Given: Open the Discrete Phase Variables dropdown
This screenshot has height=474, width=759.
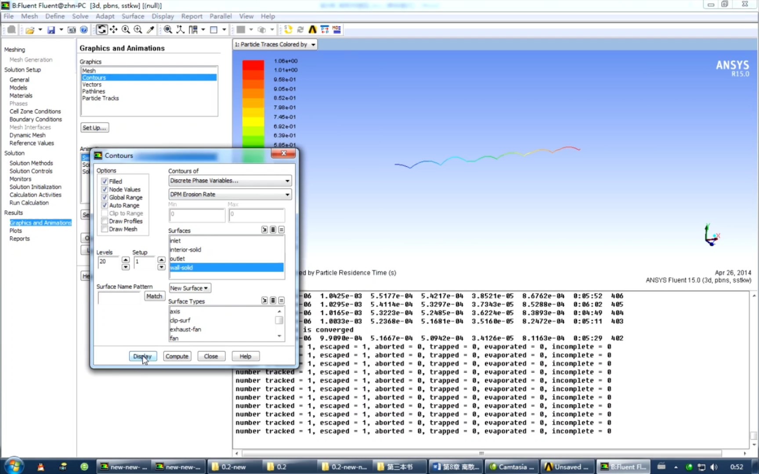Looking at the screenshot, I should [230, 181].
